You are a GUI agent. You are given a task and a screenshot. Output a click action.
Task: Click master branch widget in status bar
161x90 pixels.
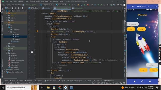click(x=116, y=83)
